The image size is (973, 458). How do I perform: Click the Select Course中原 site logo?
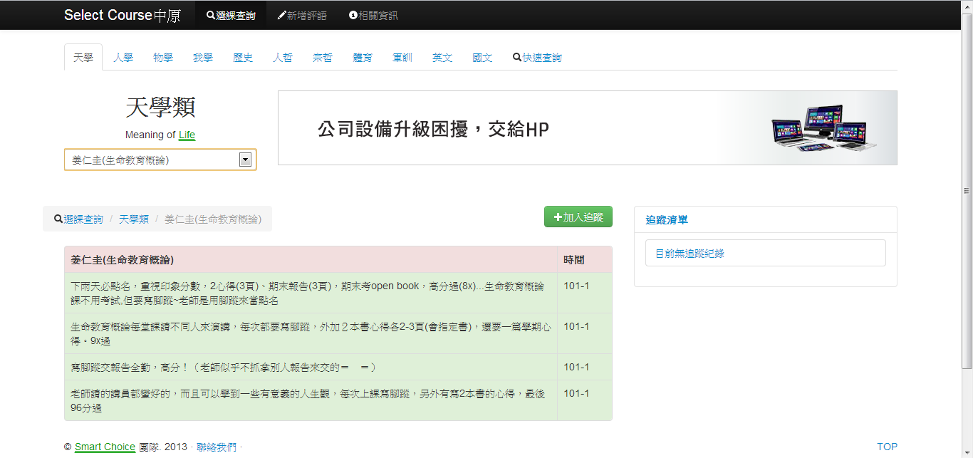[122, 15]
